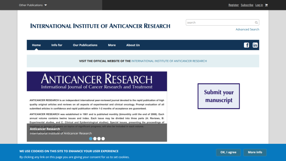Accept cookies with OK, I agree
The image size is (286, 161).
click(228, 152)
